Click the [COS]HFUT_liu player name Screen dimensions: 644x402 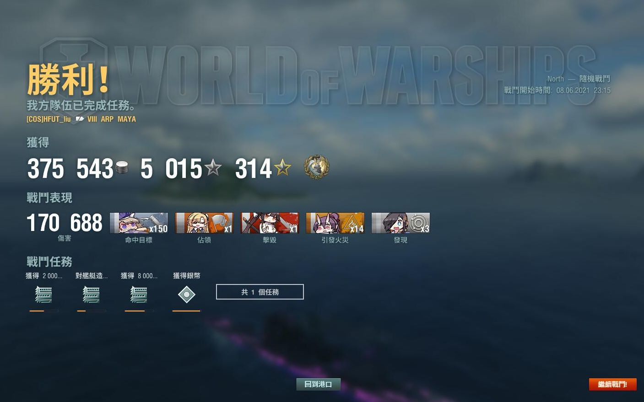49,119
